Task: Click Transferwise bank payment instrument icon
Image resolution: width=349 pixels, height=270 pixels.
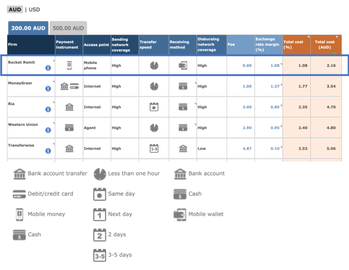Action: click(x=69, y=148)
